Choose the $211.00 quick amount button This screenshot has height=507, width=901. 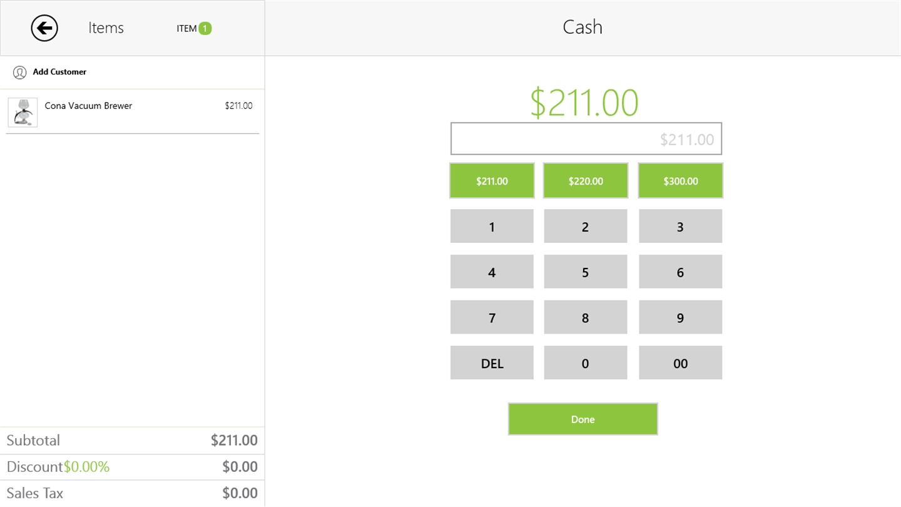click(x=492, y=181)
